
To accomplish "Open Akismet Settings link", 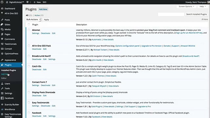I will tap(35, 33).
